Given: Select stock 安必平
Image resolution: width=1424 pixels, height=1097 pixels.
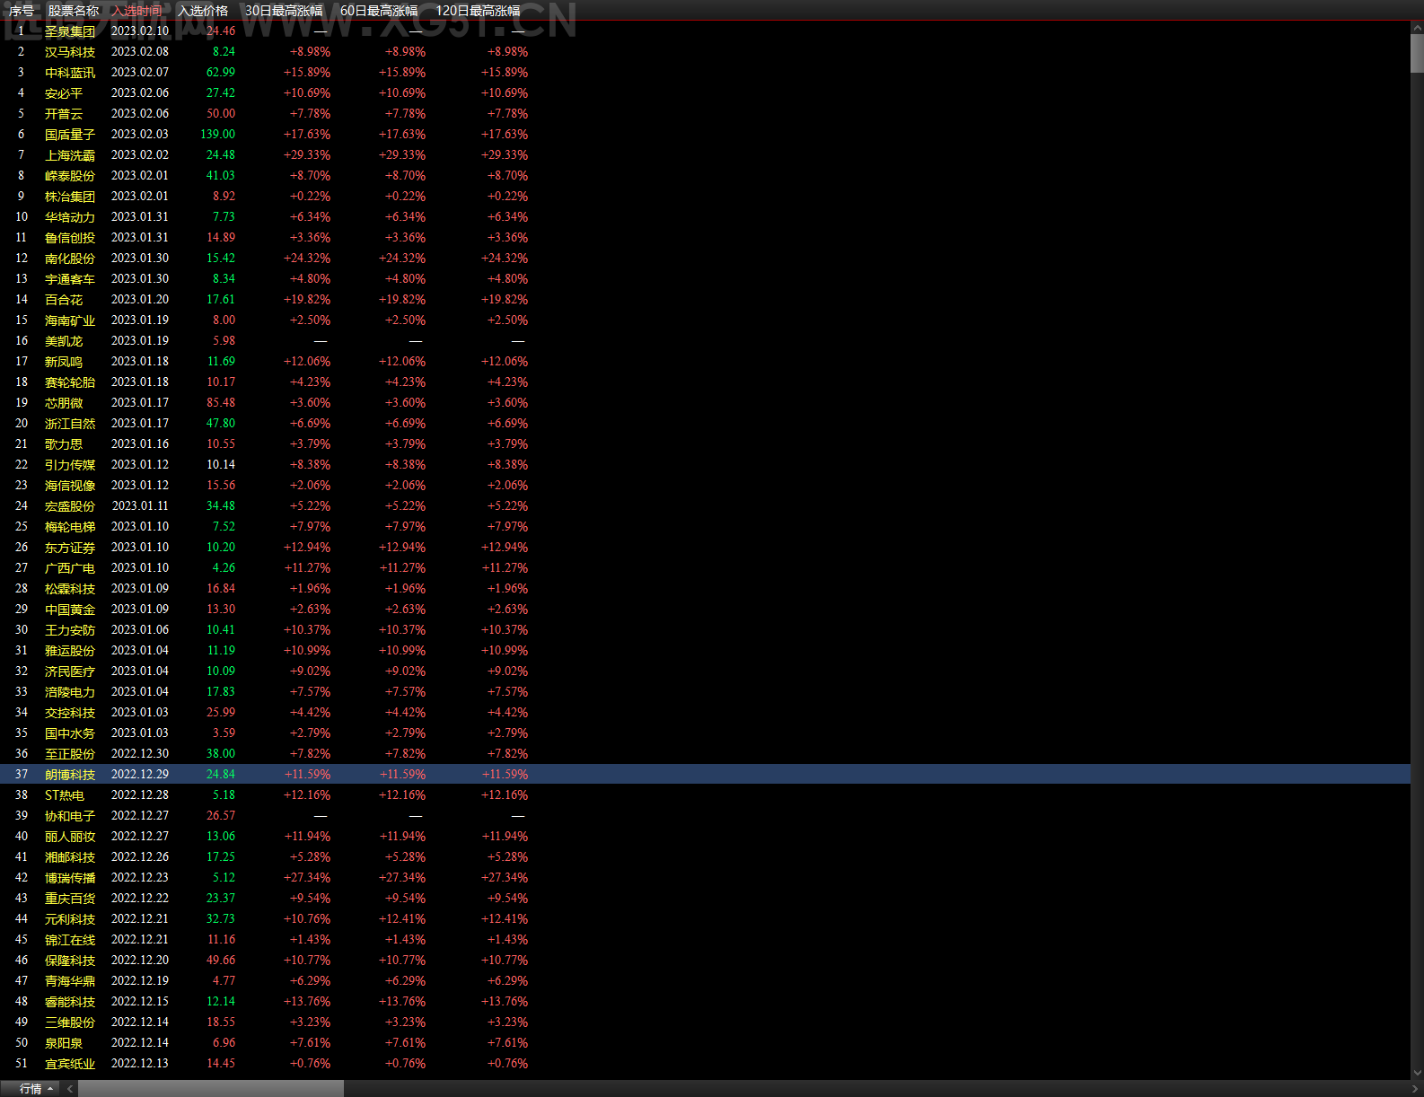Looking at the screenshot, I should pyautogui.click(x=64, y=93).
